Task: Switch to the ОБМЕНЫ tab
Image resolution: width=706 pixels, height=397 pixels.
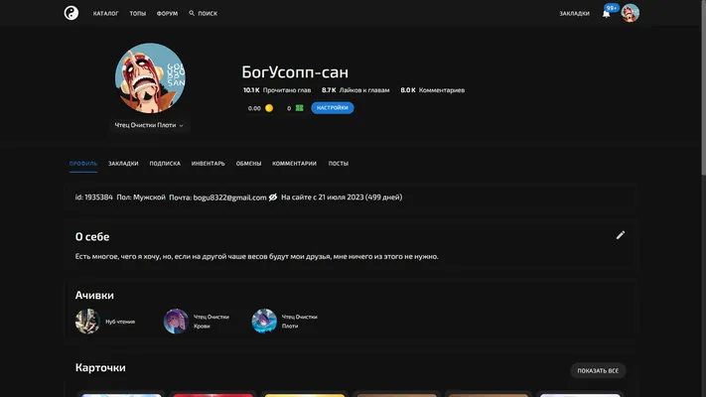Action: 248,164
